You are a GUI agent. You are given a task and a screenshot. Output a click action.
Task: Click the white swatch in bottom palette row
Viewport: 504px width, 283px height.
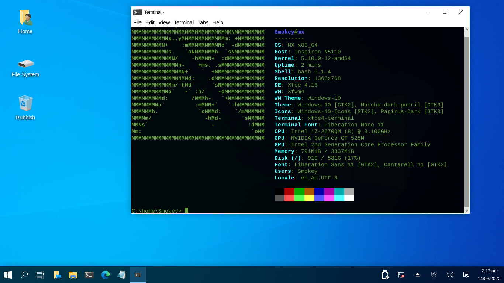tap(349, 198)
